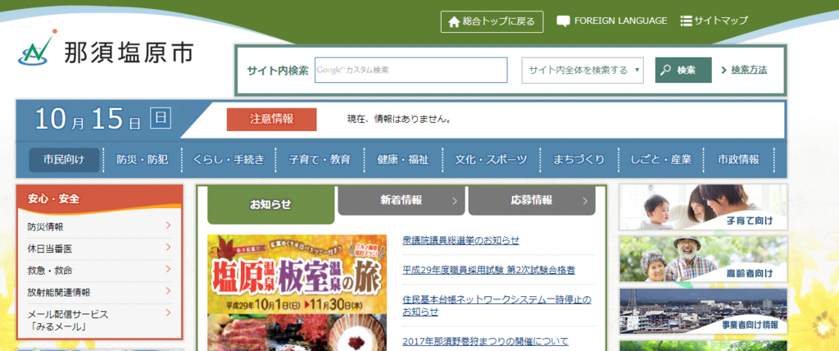The width and height of the screenshot is (839, 351).
Task: Click the 那須塩原市 site title text
Action: coord(129,53)
